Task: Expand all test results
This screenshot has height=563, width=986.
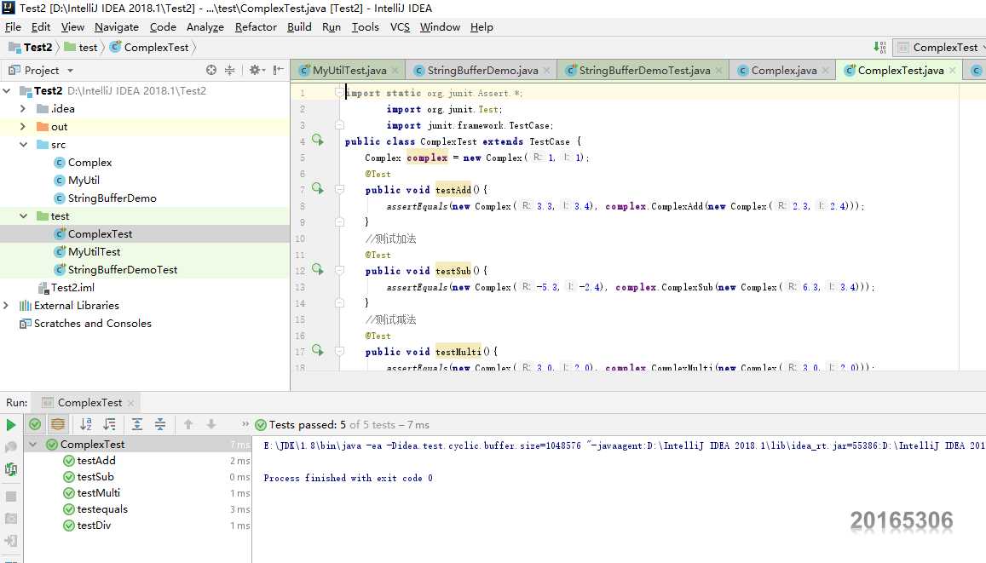Action: (137, 424)
